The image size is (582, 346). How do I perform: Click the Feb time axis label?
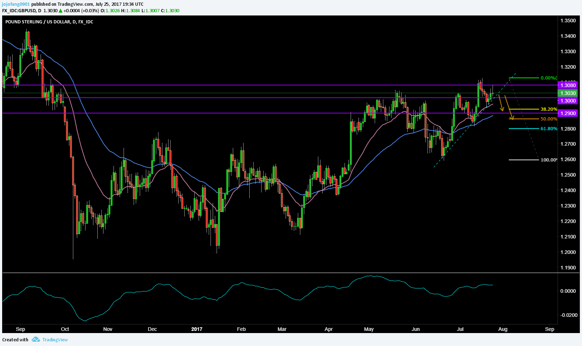(x=241, y=329)
